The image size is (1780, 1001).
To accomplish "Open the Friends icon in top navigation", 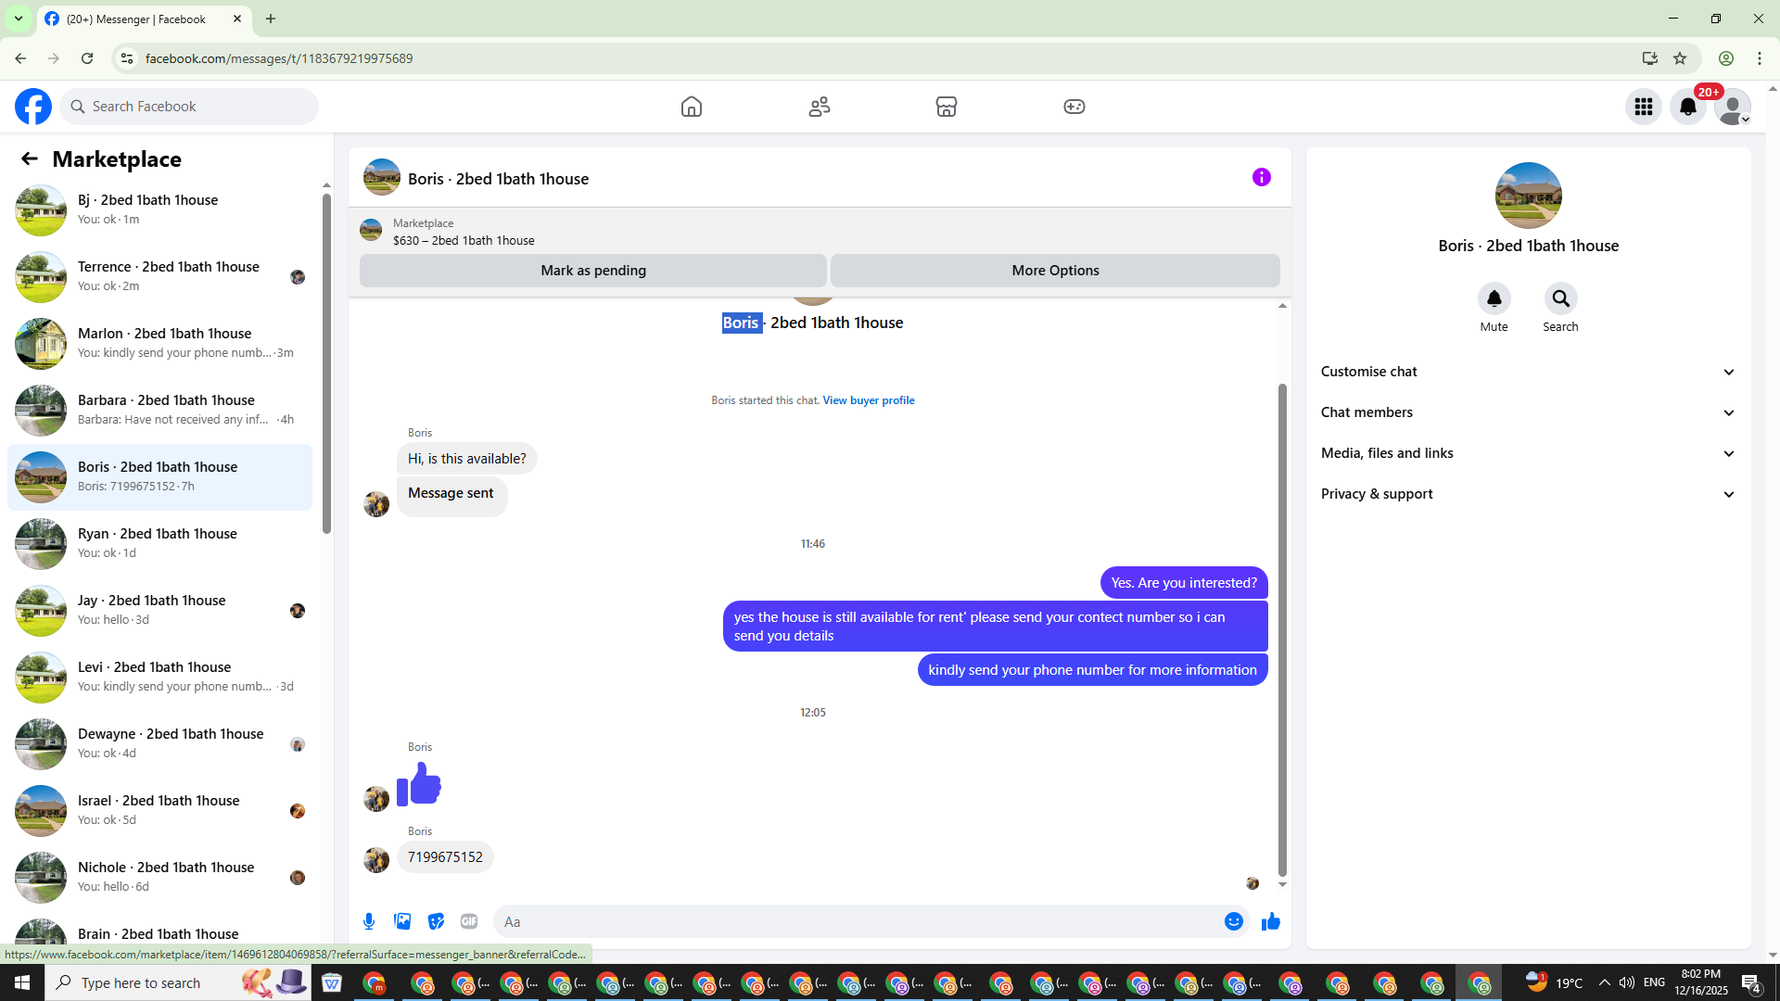I will pos(820,107).
